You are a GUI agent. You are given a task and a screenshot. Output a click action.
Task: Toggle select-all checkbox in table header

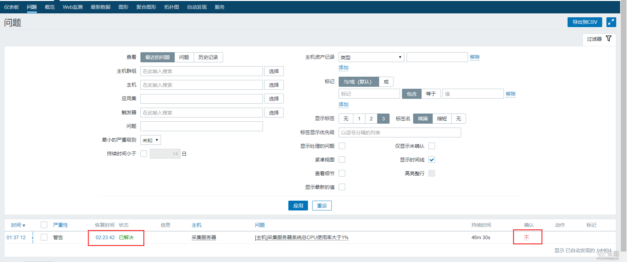[44, 225]
